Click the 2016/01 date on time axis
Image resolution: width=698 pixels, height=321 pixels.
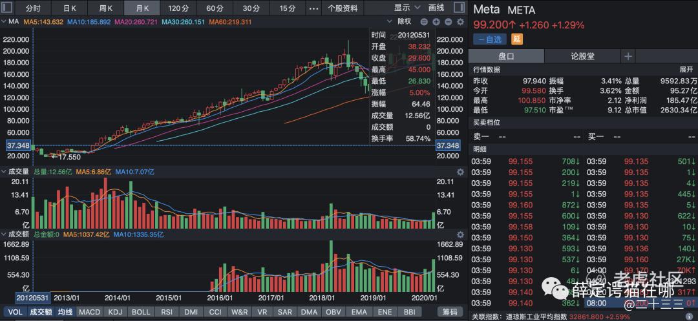(x=219, y=298)
